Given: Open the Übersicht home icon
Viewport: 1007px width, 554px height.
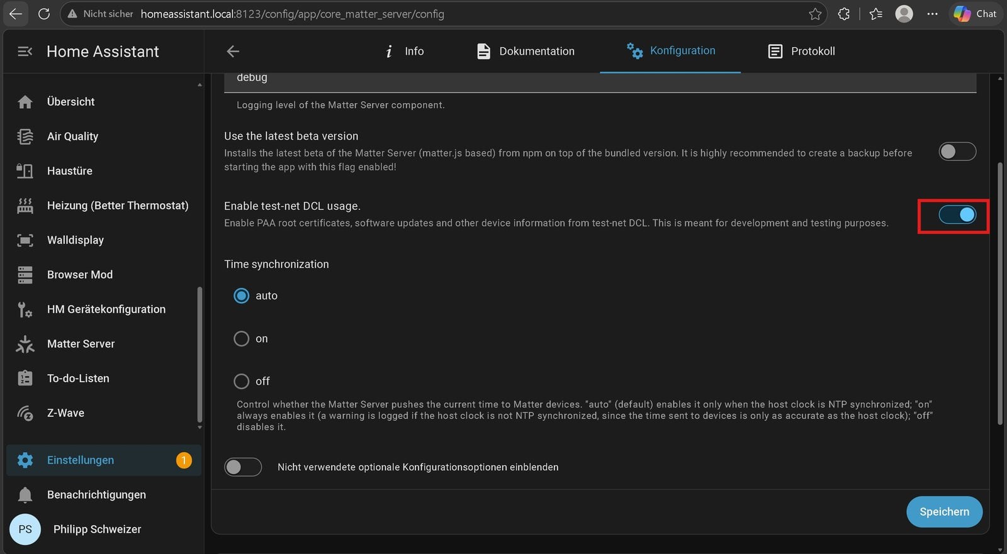Looking at the screenshot, I should [25, 102].
